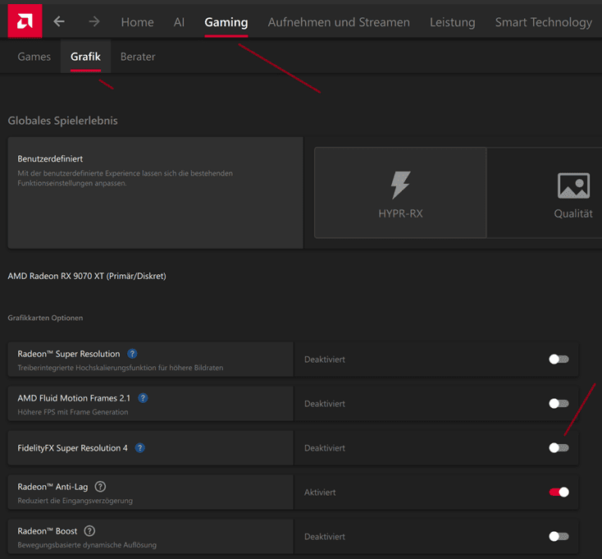Turn on FidelityFX Super Resolution 4

[x=559, y=447]
